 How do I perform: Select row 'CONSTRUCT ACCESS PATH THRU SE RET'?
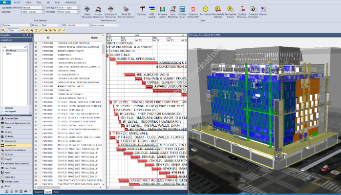(68, 180)
